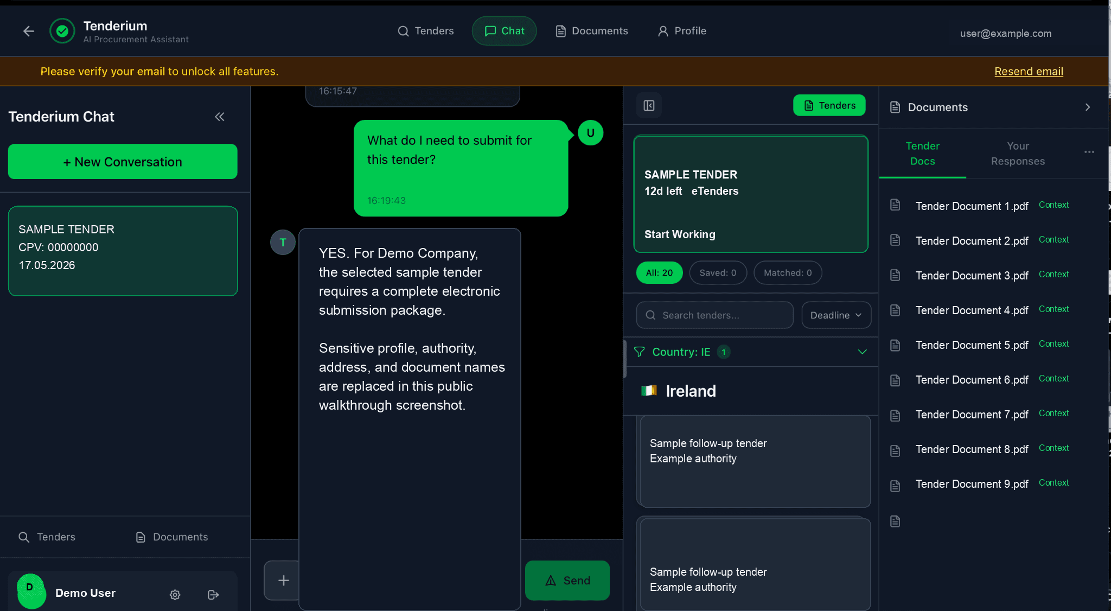Click the Resend email link

pos(1029,71)
